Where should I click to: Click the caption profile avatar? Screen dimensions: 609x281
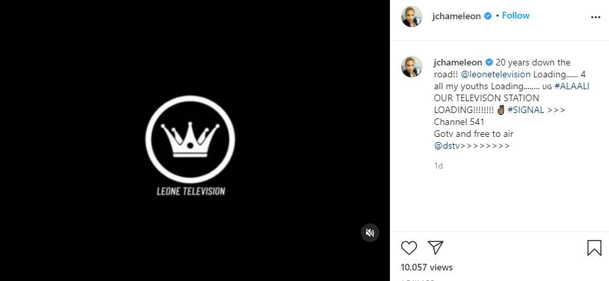[x=411, y=67]
